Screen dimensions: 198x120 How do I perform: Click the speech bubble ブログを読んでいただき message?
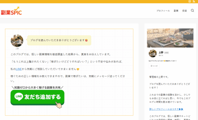tap(59, 40)
